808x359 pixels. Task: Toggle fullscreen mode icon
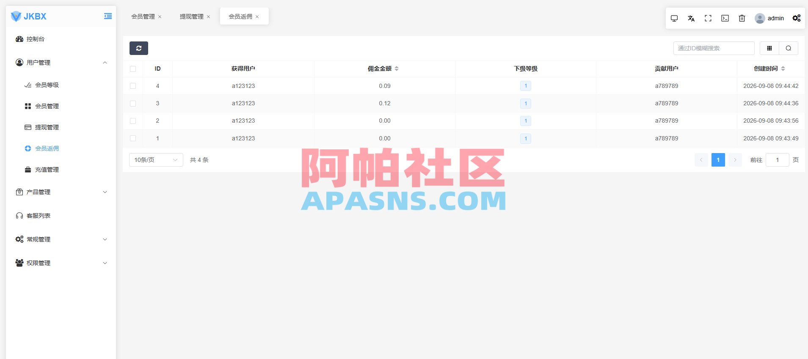tap(708, 18)
